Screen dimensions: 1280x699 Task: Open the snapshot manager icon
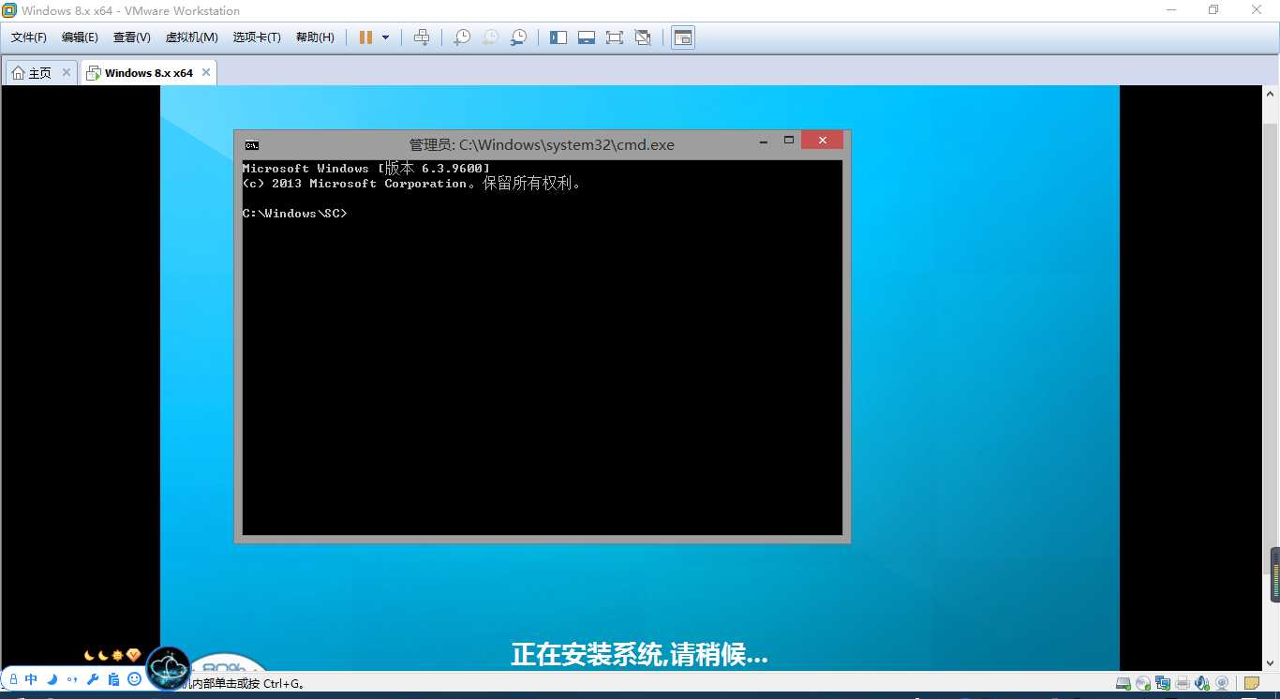[x=518, y=37]
